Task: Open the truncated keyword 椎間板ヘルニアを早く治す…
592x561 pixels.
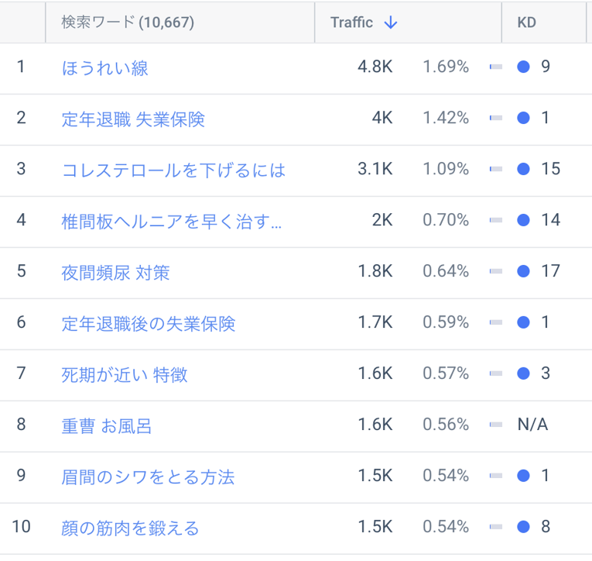Action: tap(171, 222)
